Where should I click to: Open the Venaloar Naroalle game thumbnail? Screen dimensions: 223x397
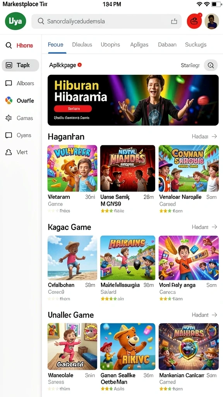[189, 168]
